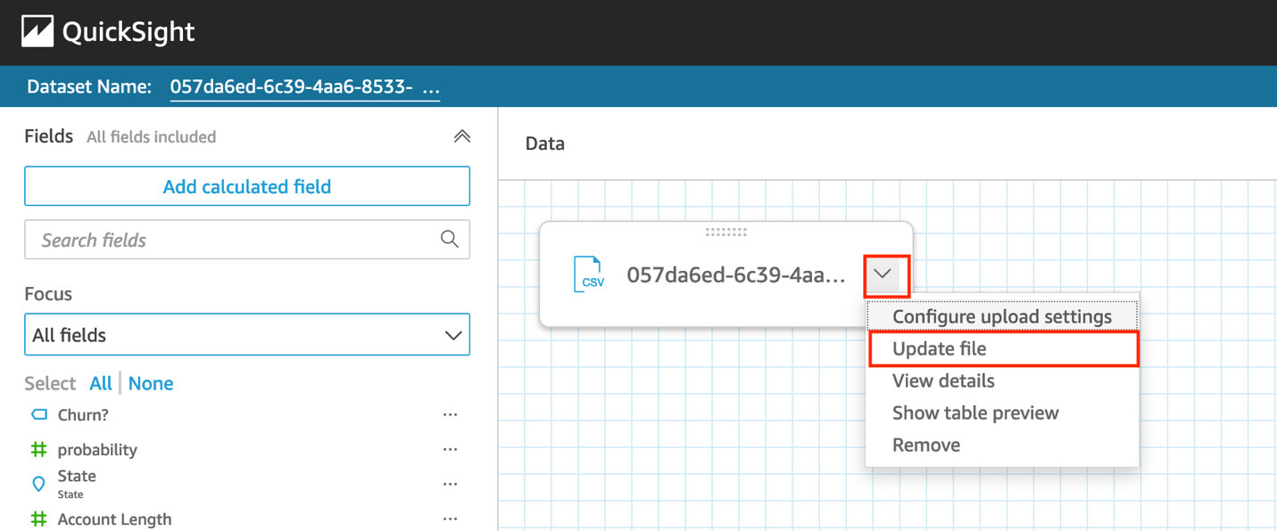This screenshot has height=531, width=1277.
Task: Select the Account Length field name
Action: coord(114,519)
